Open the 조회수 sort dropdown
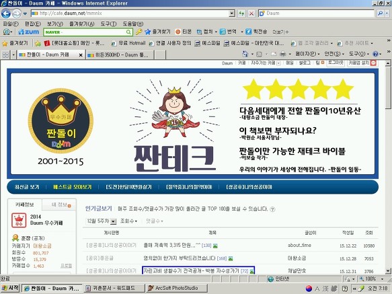392x294 pixels. [128, 221]
